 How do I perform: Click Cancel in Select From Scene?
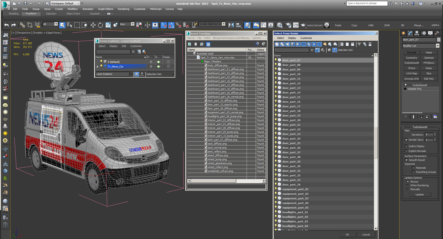pyautogui.click(x=366, y=235)
